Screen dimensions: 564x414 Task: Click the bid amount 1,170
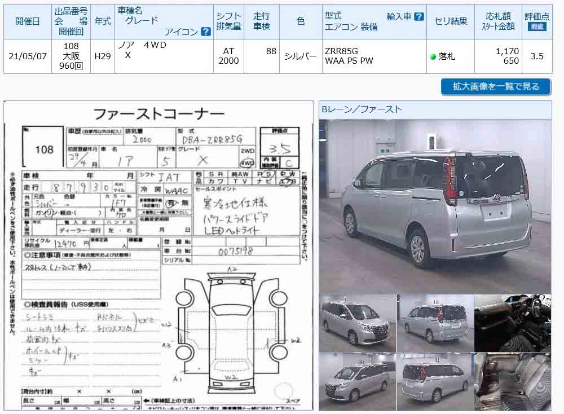pos(507,51)
